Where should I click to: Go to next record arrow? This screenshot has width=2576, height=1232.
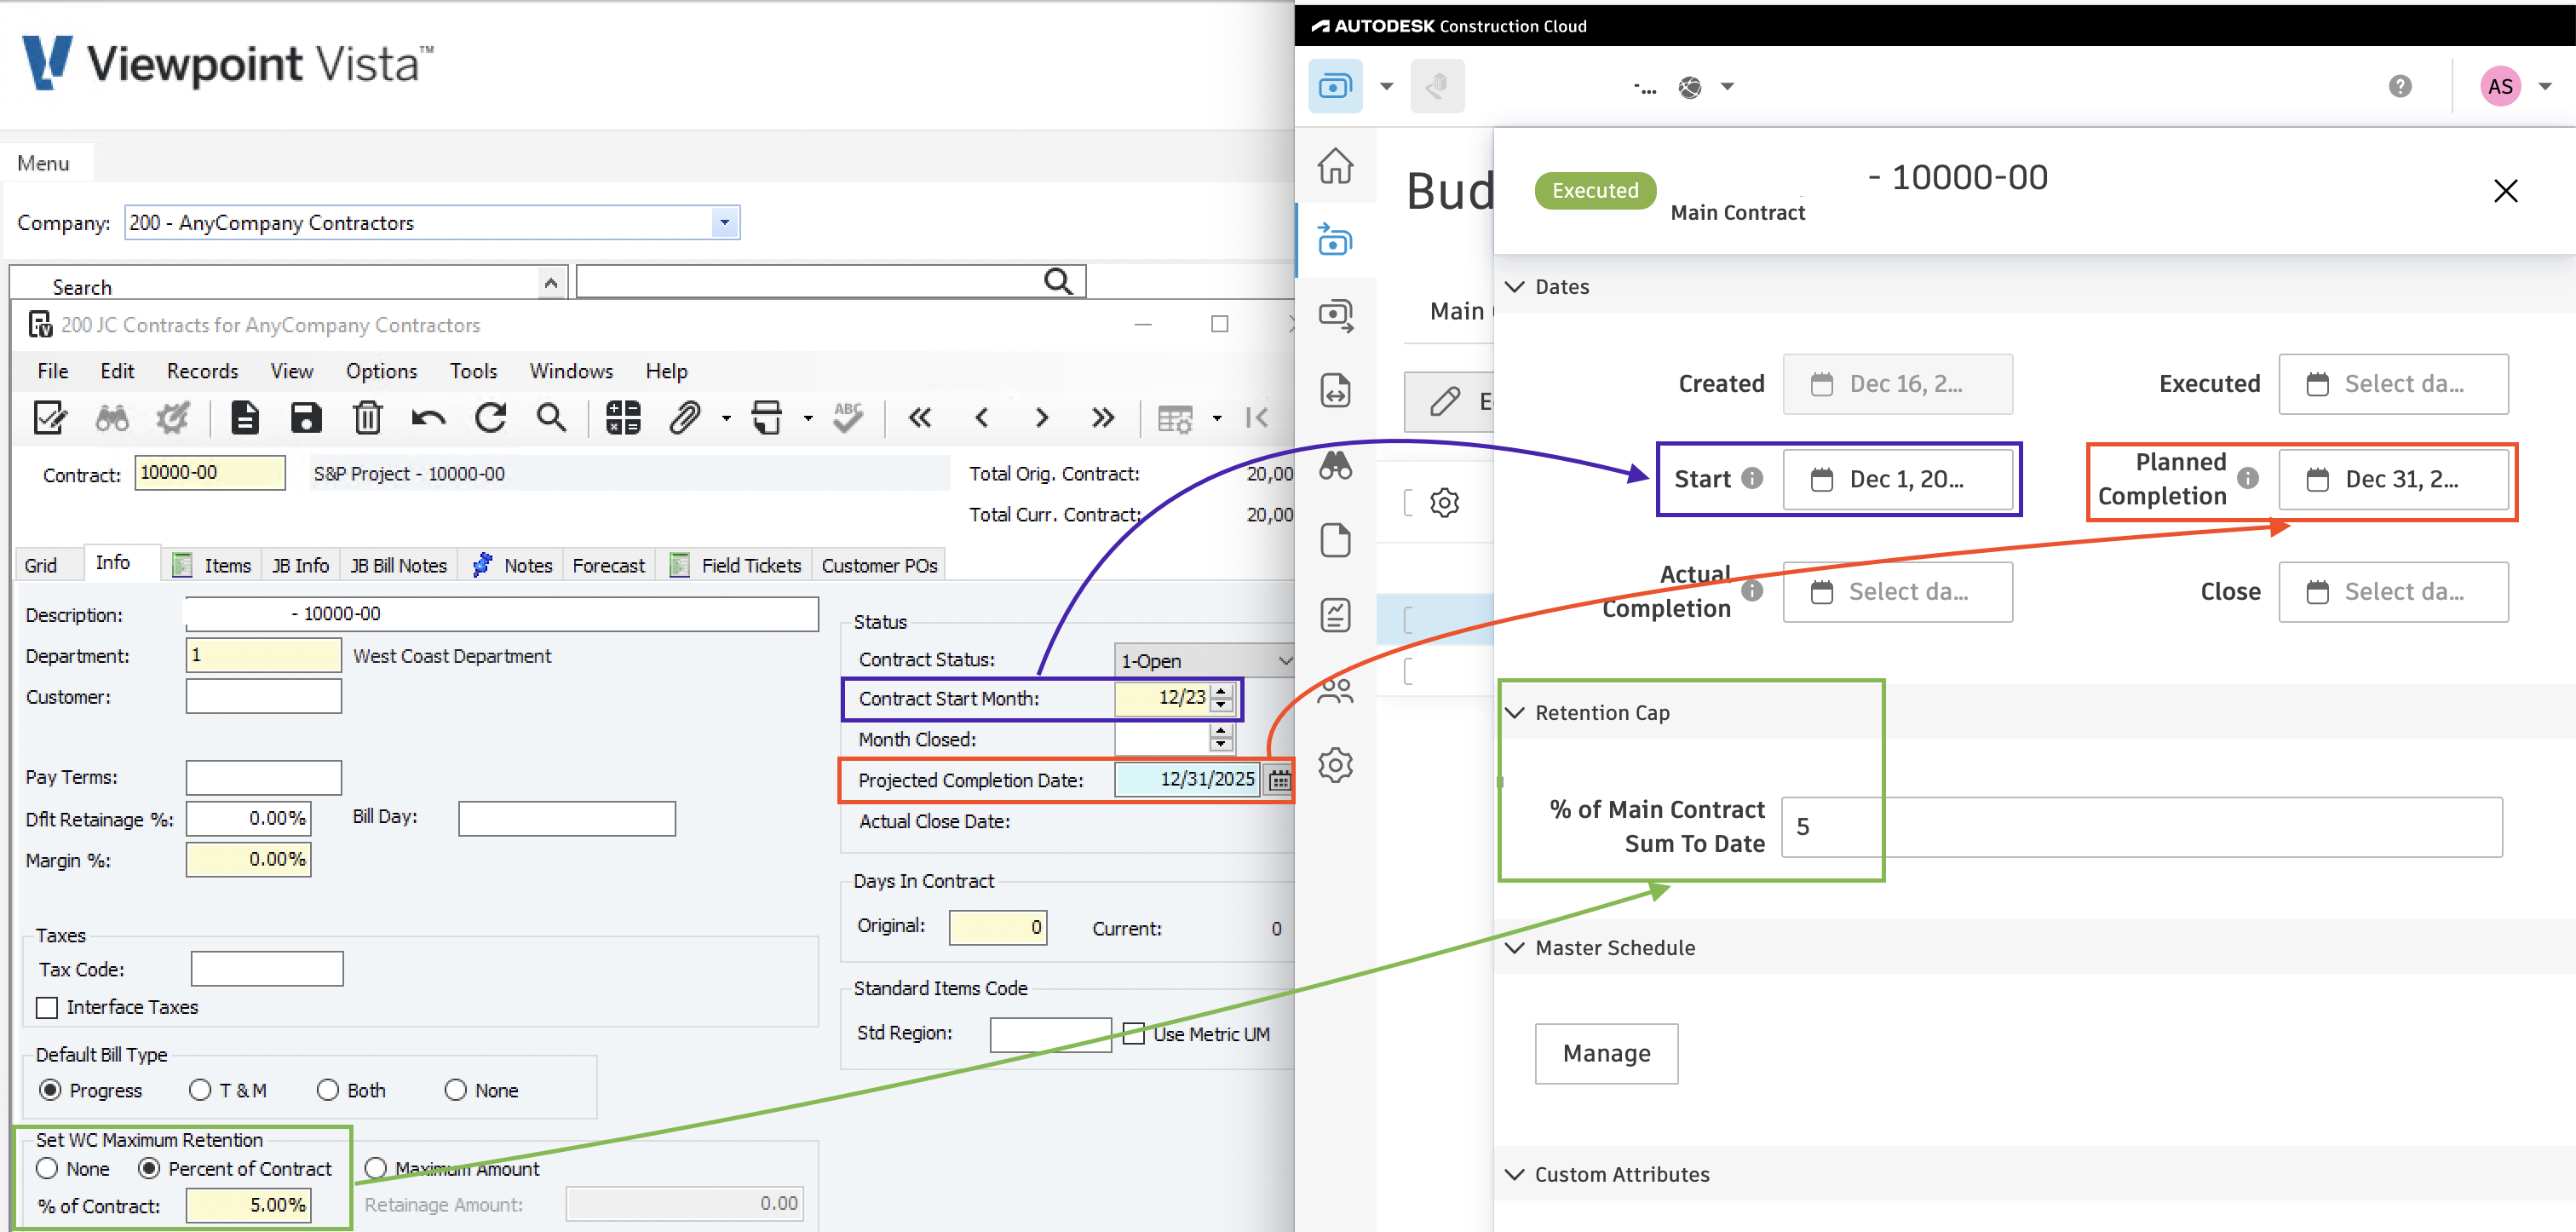pyautogui.click(x=1042, y=418)
